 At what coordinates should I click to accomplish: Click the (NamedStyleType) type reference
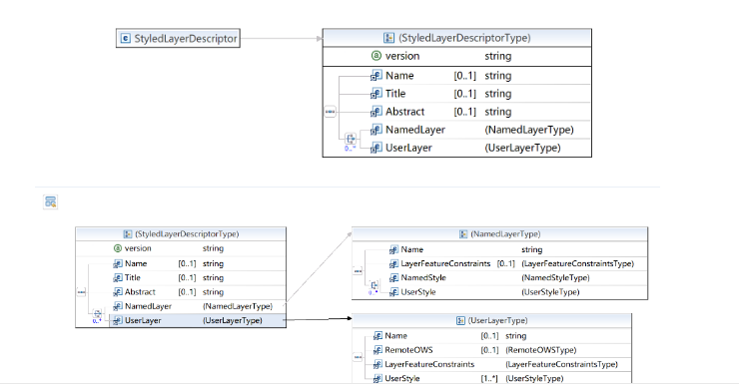pos(555,278)
